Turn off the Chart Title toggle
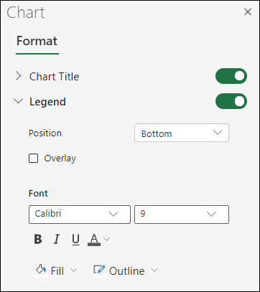 [231, 76]
